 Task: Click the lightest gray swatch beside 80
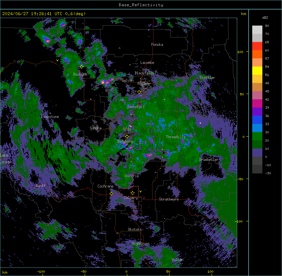pyautogui.click(x=257, y=30)
